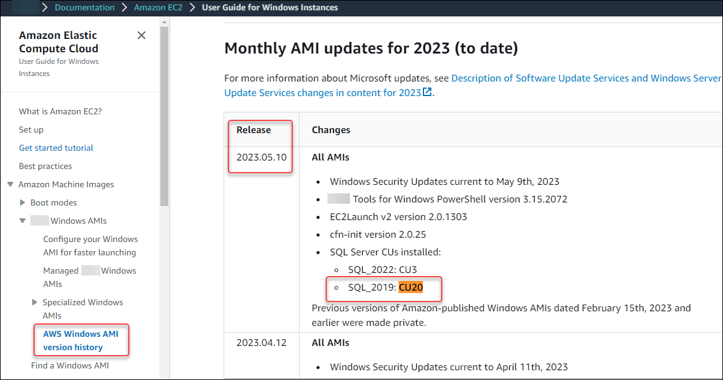The height and width of the screenshot is (380, 723).
Task: Open "Configure your Windows AMI for faster launching"
Action: 90,246
